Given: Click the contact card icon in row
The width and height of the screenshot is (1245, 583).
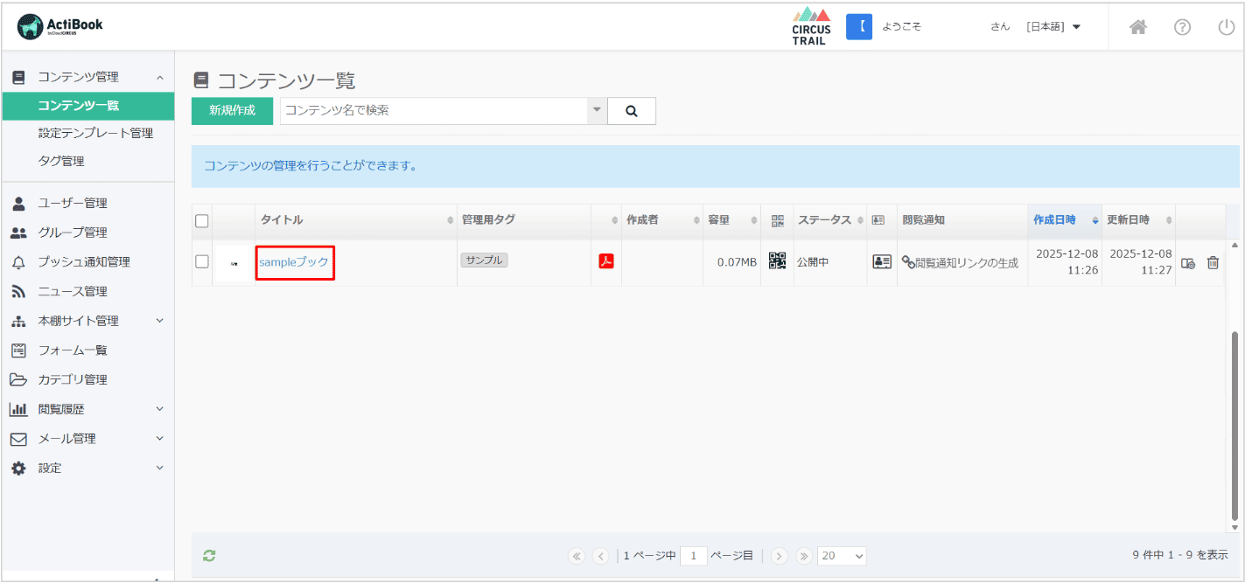Looking at the screenshot, I should point(881,261).
